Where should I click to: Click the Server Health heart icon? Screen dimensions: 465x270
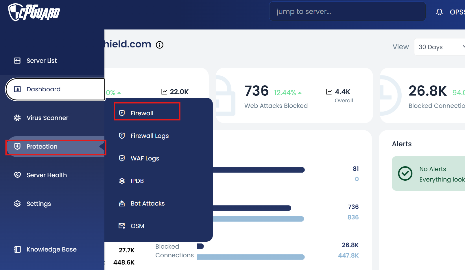tap(17, 175)
